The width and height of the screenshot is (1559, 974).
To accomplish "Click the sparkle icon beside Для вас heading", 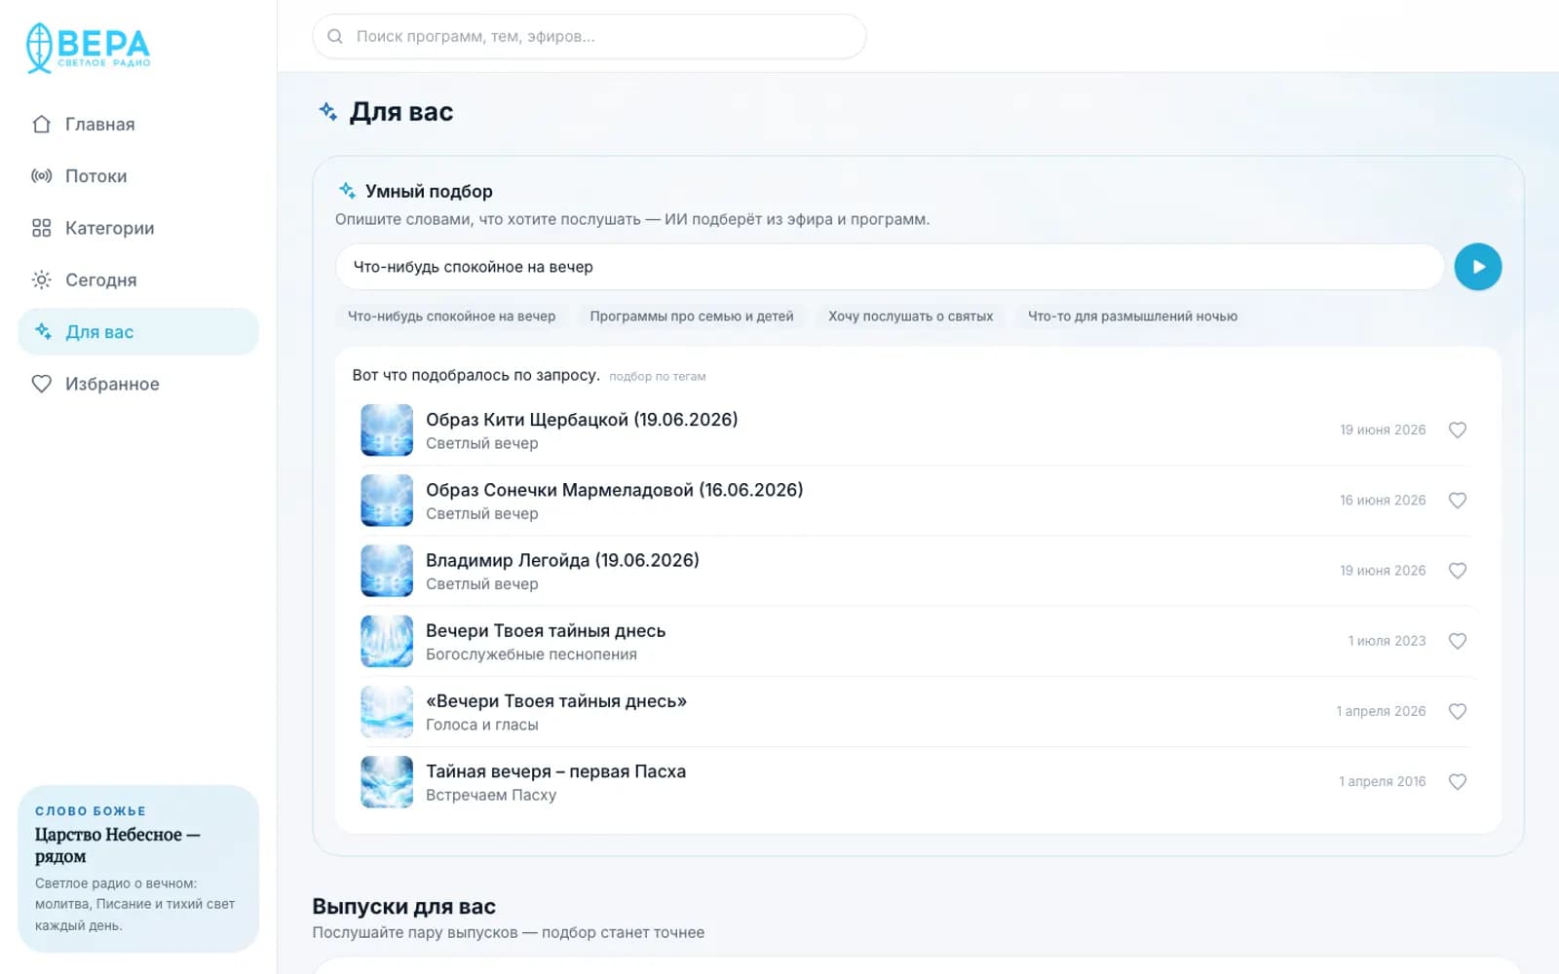I will pos(328,111).
